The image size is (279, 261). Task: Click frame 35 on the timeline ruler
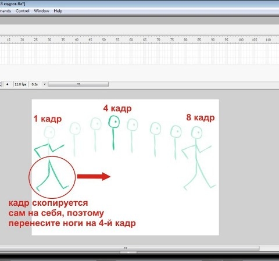point(63,40)
